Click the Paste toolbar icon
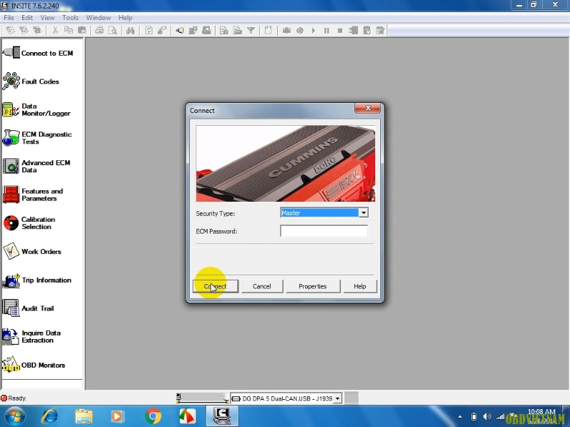 [x=82, y=31]
